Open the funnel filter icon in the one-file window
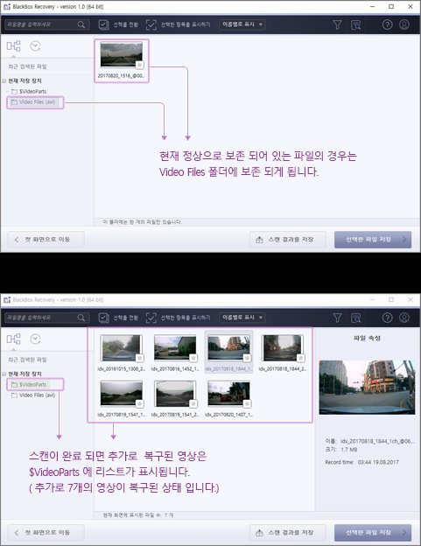Screen dimensions: 421x546 (337, 24)
